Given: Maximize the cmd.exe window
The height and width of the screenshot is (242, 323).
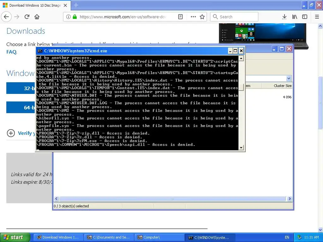Looking at the screenshot, I should (x=235, y=51).
